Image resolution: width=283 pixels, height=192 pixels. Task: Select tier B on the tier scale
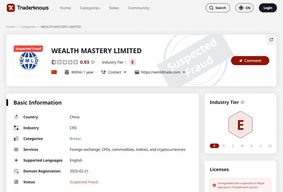(242, 146)
